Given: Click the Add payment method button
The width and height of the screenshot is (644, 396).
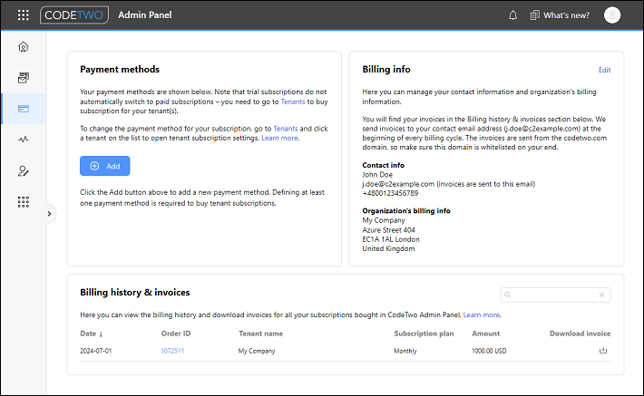Looking at the screenshot, I should 104,166.
